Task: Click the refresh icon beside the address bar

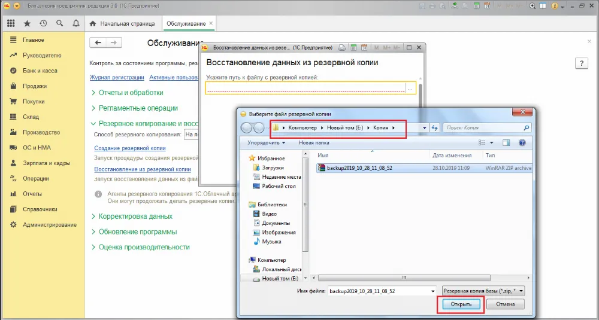Action: click(x=435, y=128)
